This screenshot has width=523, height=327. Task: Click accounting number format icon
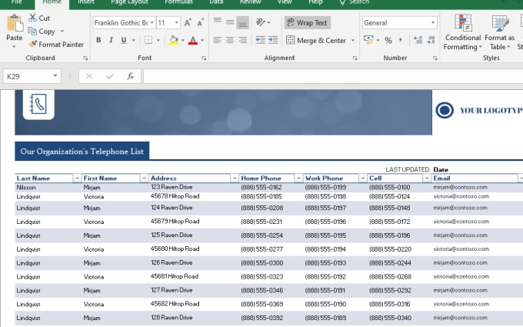[x=368, y=40]
